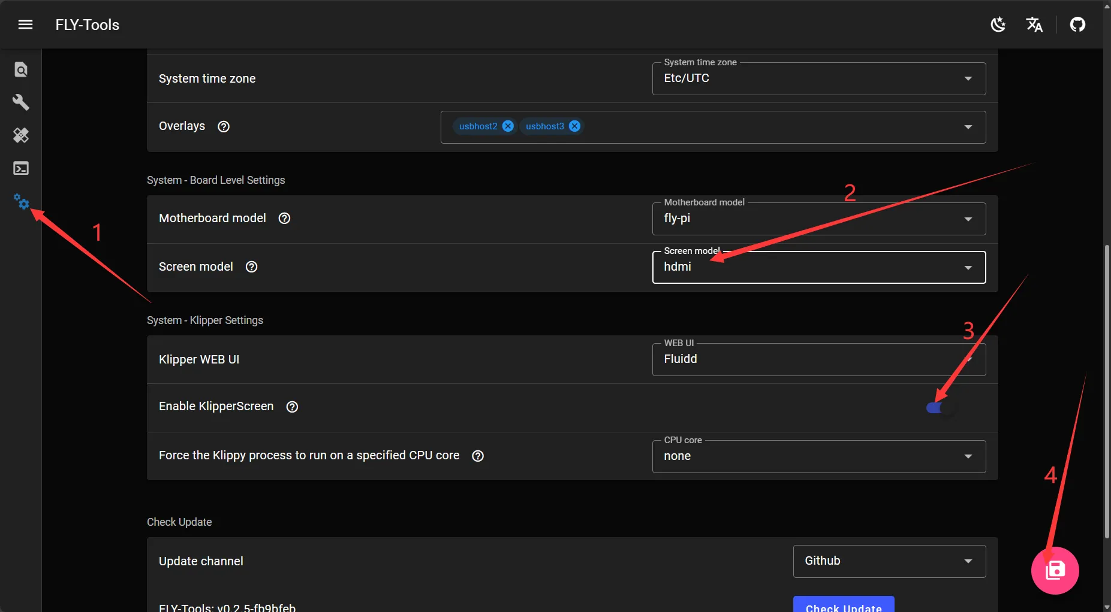Image resolution: width=1111 pixels, height=612 pixels.
Task: Expand the Motherboard model fly-pi dropdown
Action: tap(818, 219)
